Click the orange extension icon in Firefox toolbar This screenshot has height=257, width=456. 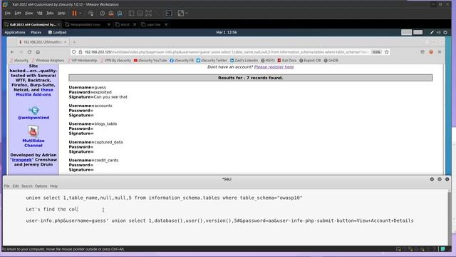click(x=431, y=52)
